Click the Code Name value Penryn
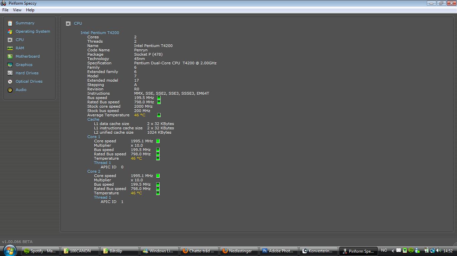This screenshot has height=256, width=457. pyautogui.click(x=141, y=50)
